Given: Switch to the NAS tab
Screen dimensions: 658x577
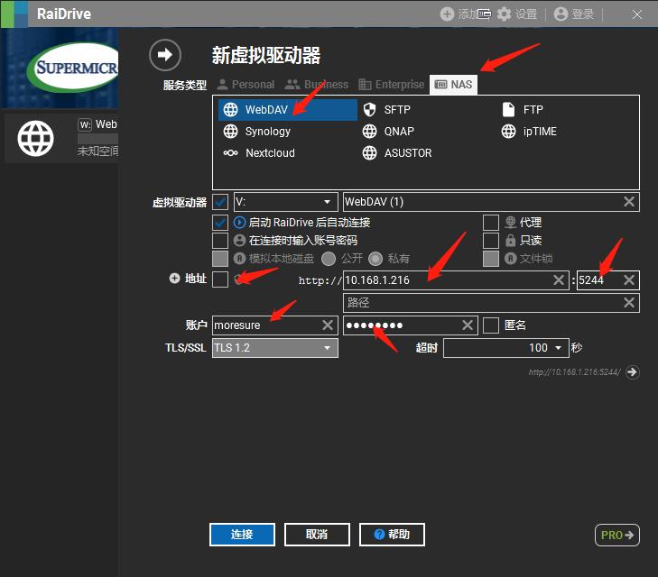Looking at the screenshot, I should (x=453, y=85).
